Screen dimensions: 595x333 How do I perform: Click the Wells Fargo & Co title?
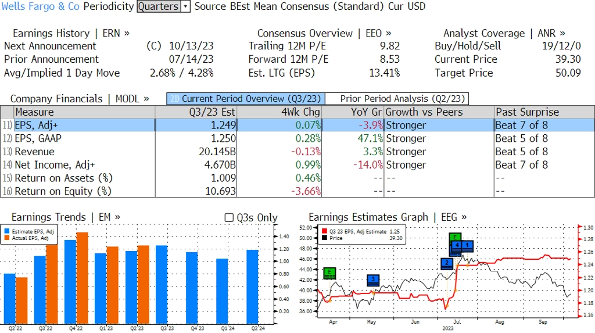[40, 6]
